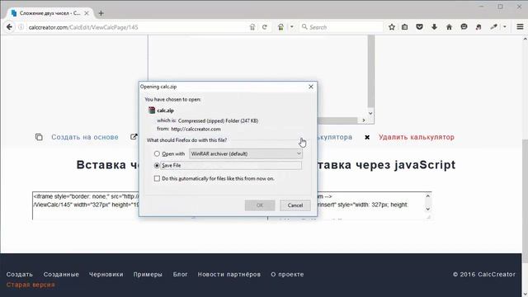Click the Search field in toolbar
The width and height of the screenshot is (528, 297).
[342, 27]
